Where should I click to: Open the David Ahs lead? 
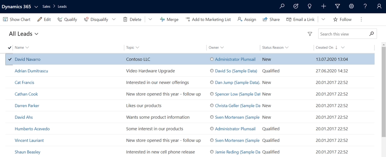(x=24, y=117)
